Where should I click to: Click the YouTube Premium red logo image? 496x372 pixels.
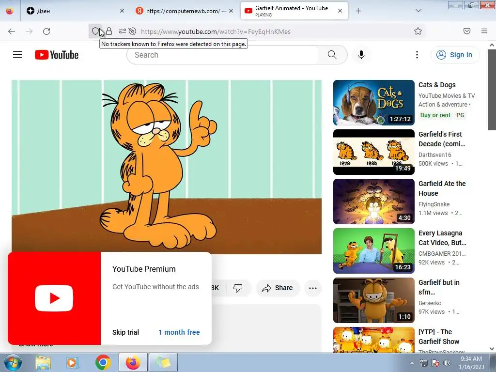point(54,298)
